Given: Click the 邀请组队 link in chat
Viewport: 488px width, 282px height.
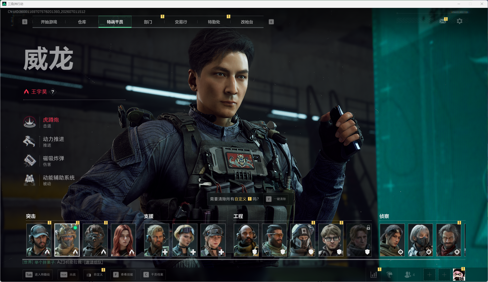Looking at the screenshot, I should (94, 262).
